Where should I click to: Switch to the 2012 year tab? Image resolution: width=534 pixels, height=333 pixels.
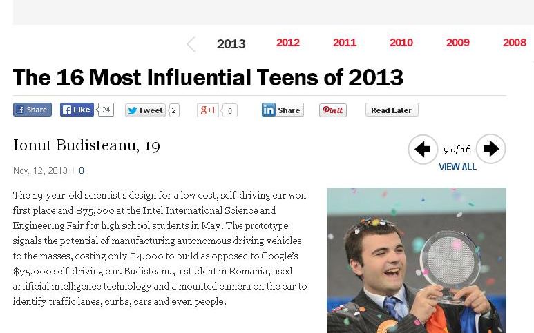coord(287,43)
